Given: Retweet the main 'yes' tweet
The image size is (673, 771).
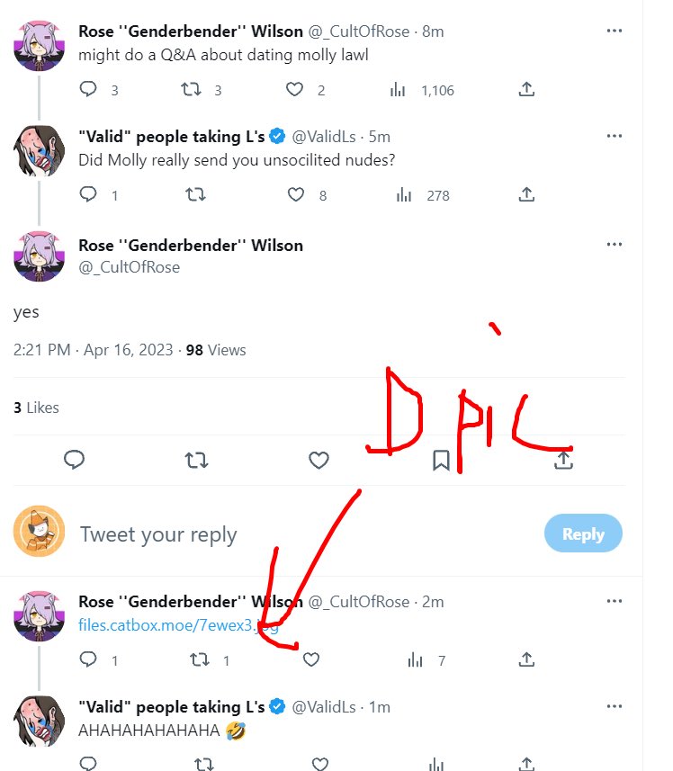Looking at the screenshot, I should (x=197, y=461).
